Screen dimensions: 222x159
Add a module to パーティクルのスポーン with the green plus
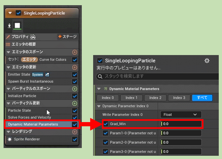[75, 89]
